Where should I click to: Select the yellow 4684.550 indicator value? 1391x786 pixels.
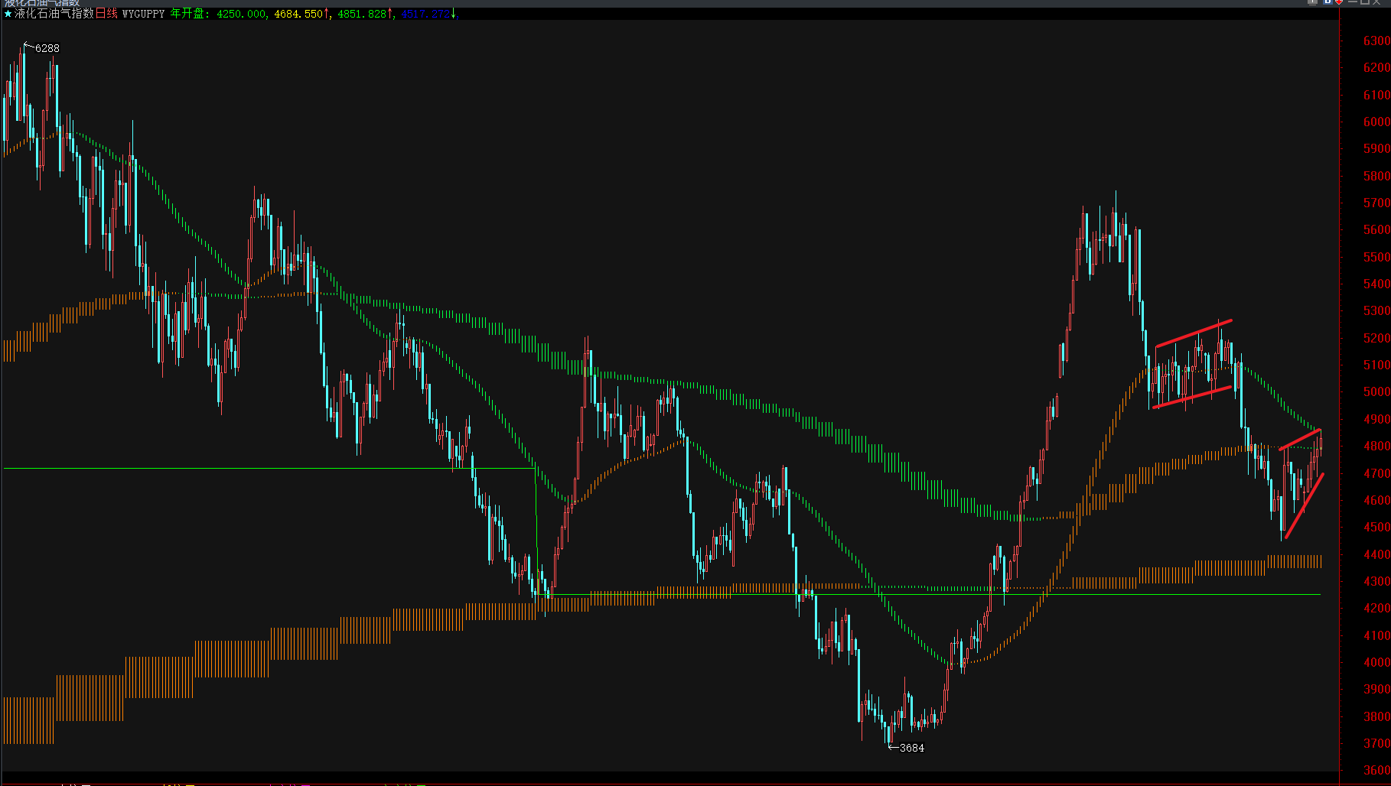(x=298, y=14)
